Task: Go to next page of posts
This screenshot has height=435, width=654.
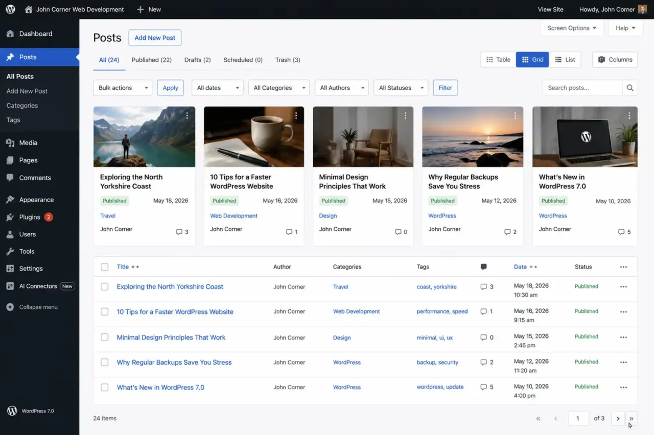Action: point(618,418)
